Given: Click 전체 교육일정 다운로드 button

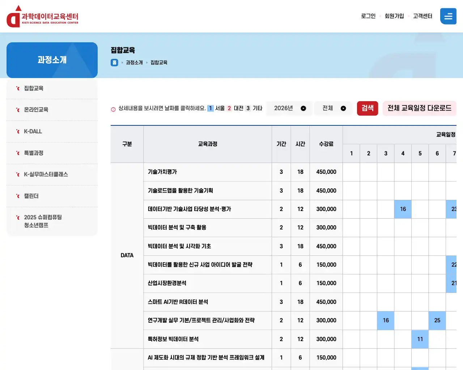Looking at the screenshot, I should (x=420, y=108).
